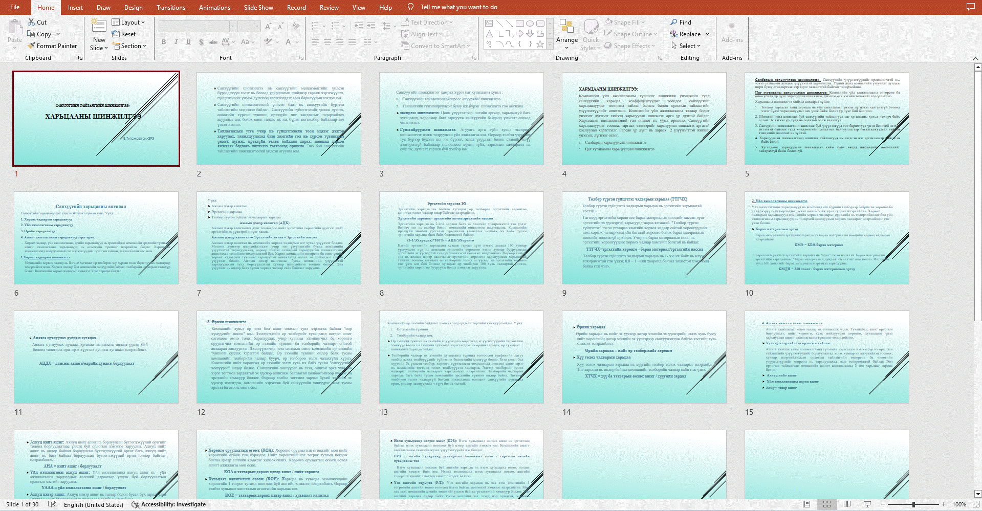The image size is (982, 511).
Task: Click English (United States) language indicator
Action: click(94, 504)
